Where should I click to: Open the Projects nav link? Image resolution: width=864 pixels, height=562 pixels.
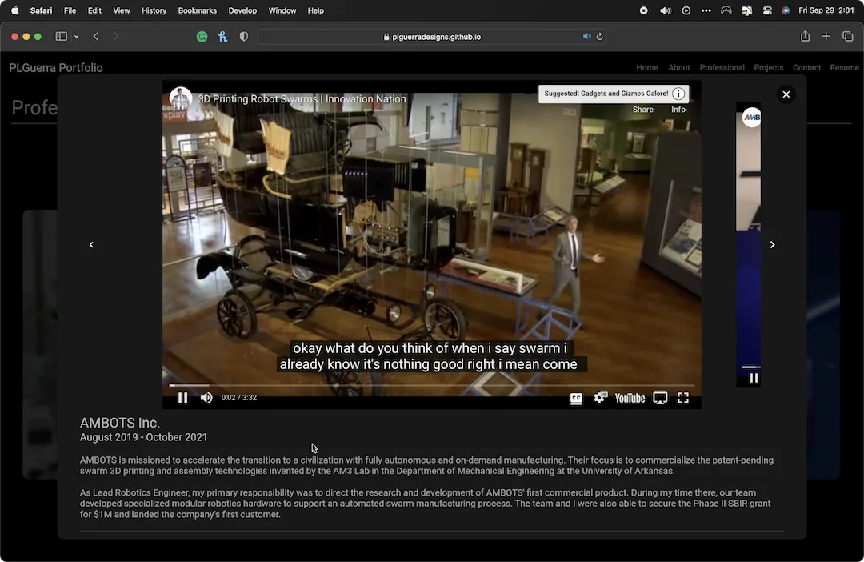[768, 67]
